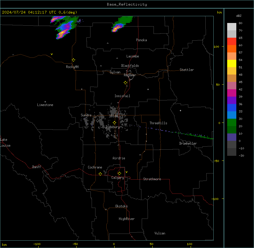Click the RedDeer city label
The image size is (254, 248).
click(130, 75)
